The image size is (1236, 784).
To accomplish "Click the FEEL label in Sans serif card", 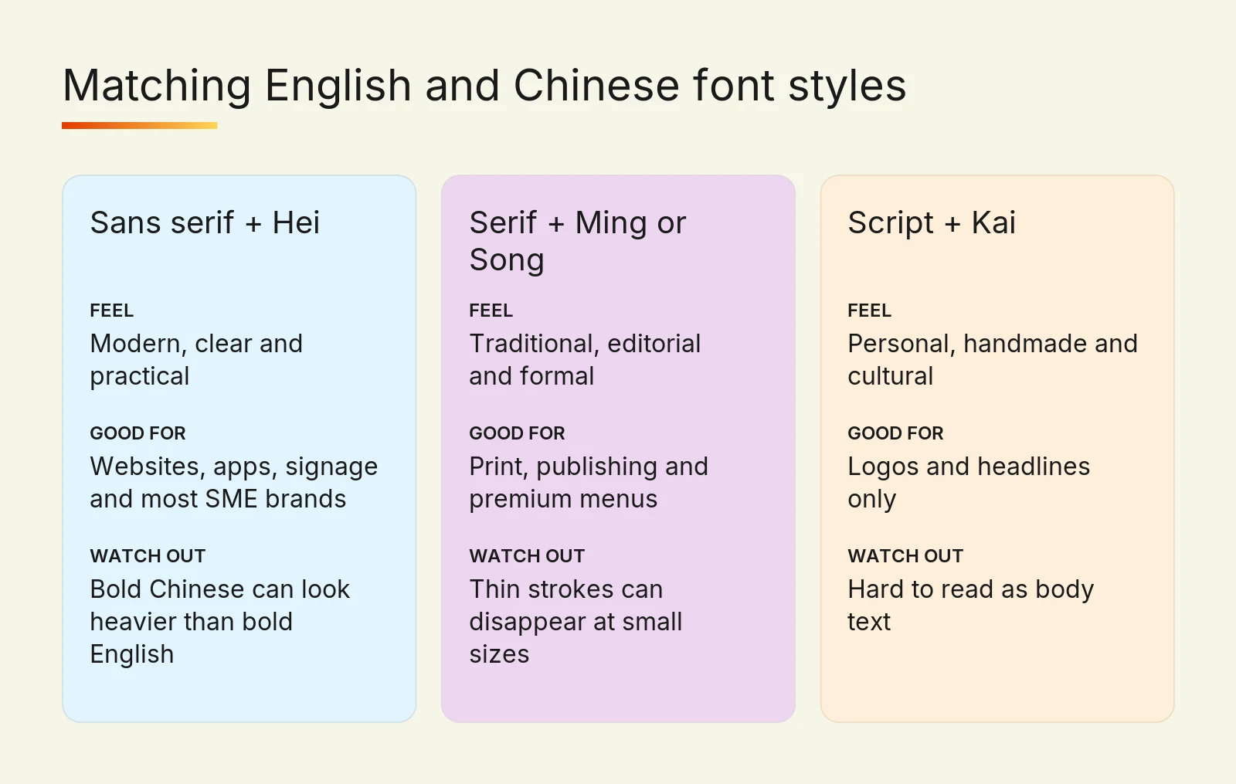I will coord(112,311).
